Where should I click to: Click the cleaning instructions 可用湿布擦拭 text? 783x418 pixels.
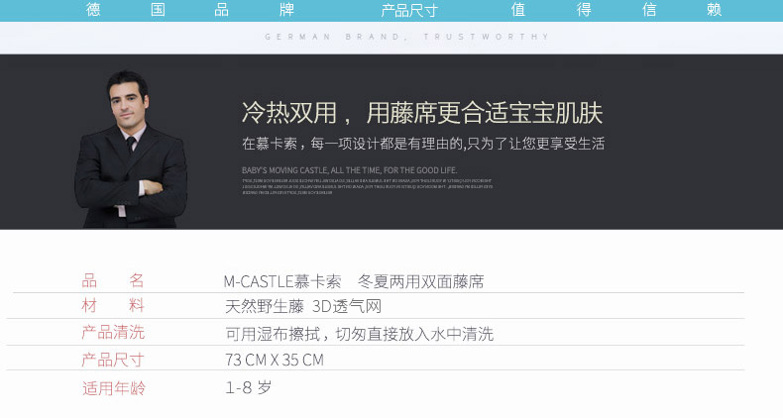(x=359, y=334)
